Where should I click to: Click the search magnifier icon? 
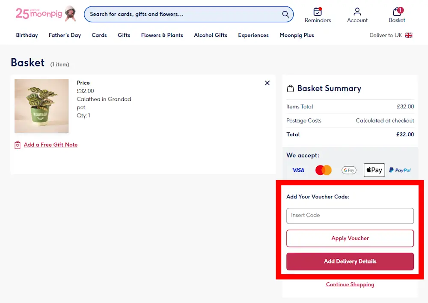[x=285, y=14]
